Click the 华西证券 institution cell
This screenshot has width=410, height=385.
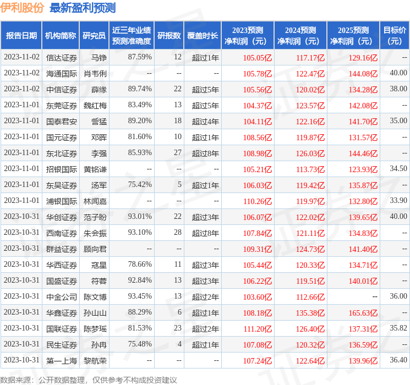(x=62, y=265)
